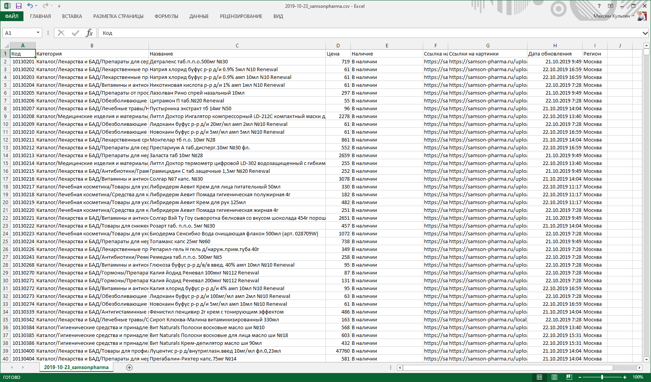Click vertical scrollbar up arrow
Screen dimensions: 651x382
coord(646,46)
